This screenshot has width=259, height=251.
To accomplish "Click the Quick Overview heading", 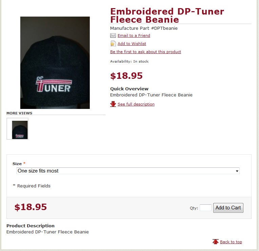I will click(x=129, y=89).
